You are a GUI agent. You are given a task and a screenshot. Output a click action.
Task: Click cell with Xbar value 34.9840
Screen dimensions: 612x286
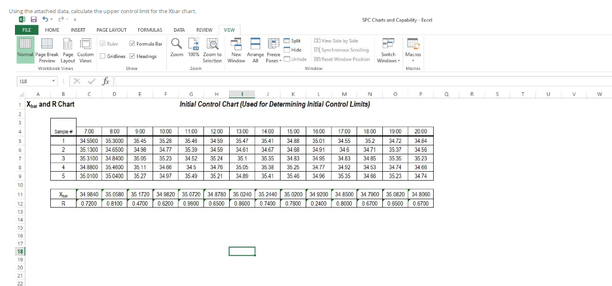click(89, 194)
